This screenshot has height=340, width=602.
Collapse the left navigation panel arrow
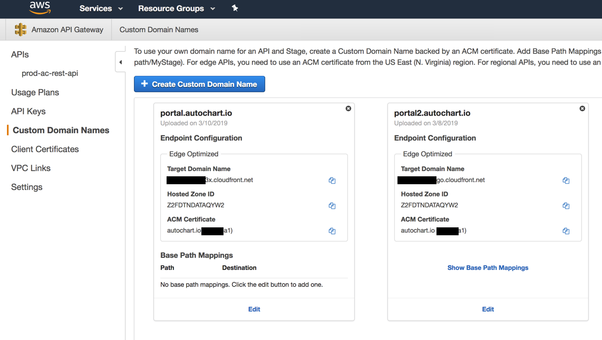pos(121,62)
